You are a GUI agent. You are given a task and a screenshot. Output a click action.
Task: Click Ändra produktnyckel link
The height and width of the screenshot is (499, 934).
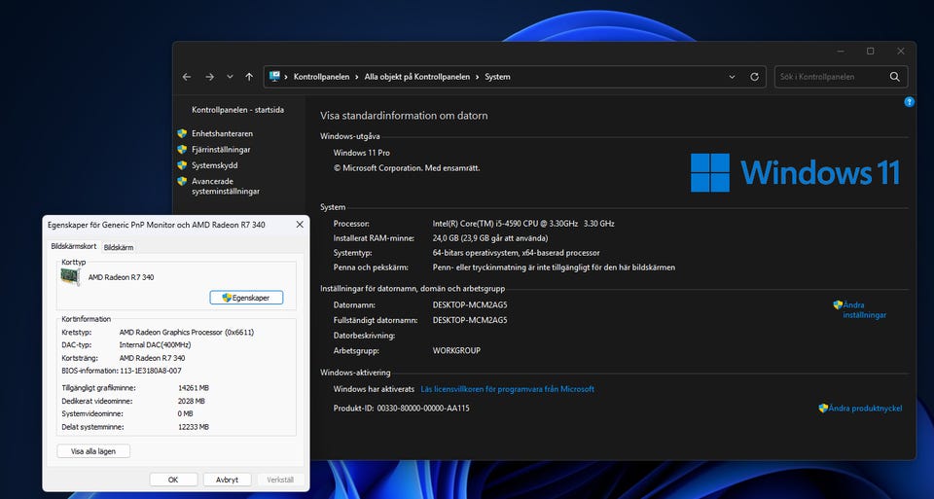click(865, 409)
